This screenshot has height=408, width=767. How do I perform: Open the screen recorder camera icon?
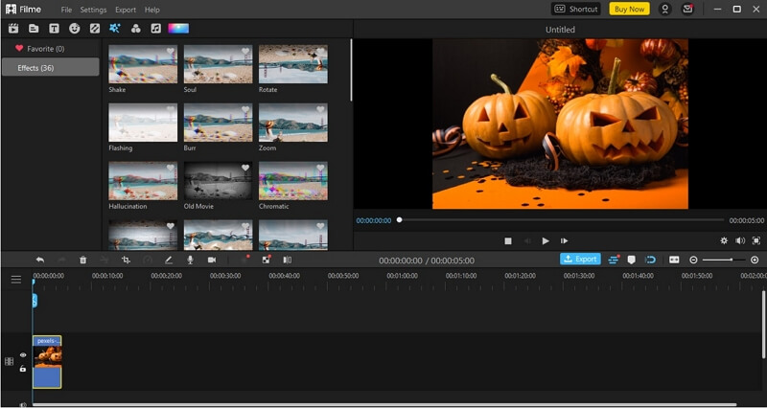point(212,260)
